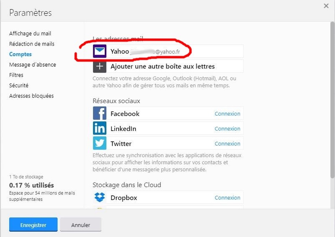Click the Twitter row label

tap(121, 144)
